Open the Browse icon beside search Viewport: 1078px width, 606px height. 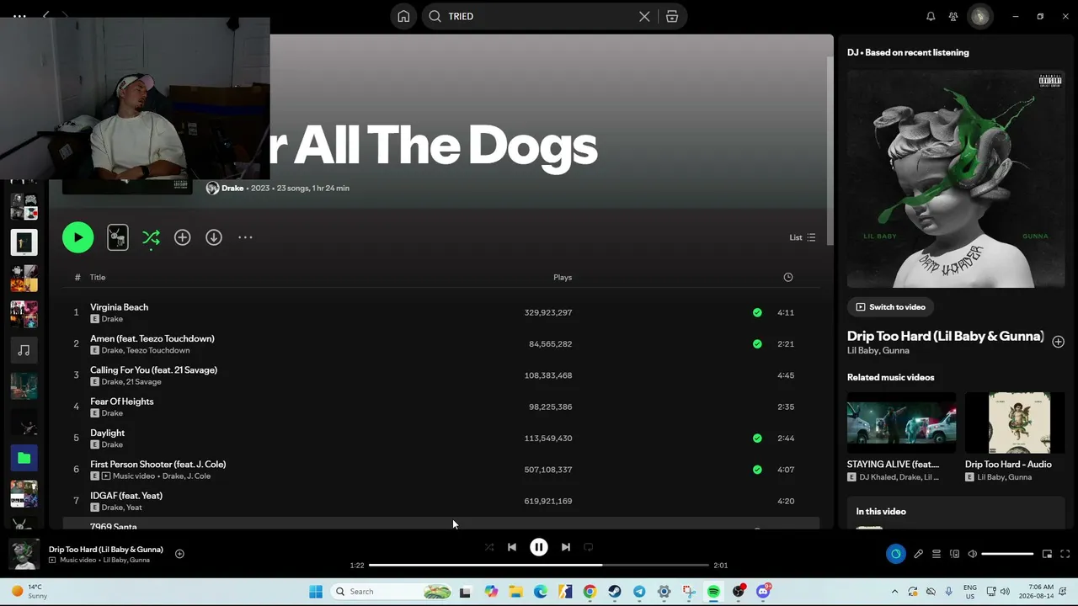[672, 16]
